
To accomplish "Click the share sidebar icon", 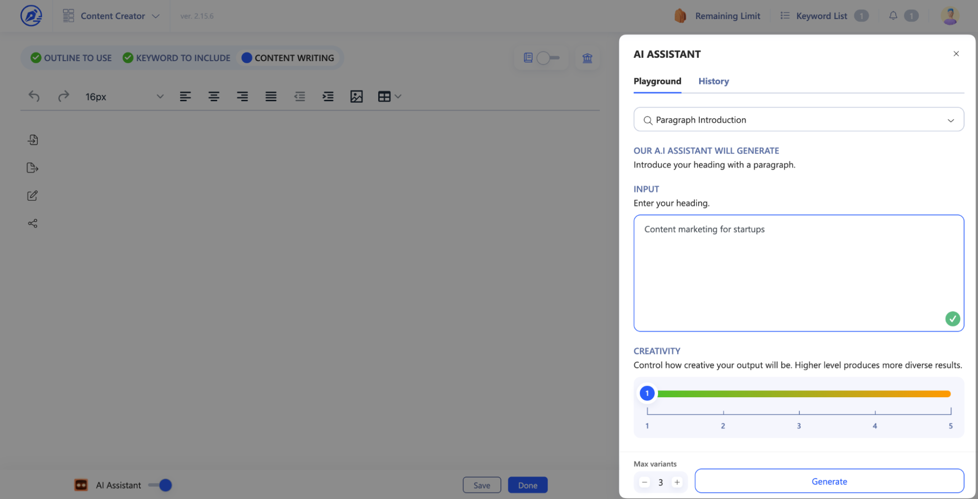I will [x=33, y=224].
